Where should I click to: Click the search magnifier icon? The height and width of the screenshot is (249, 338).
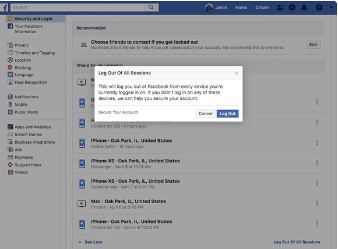click(x=151, y=8)
